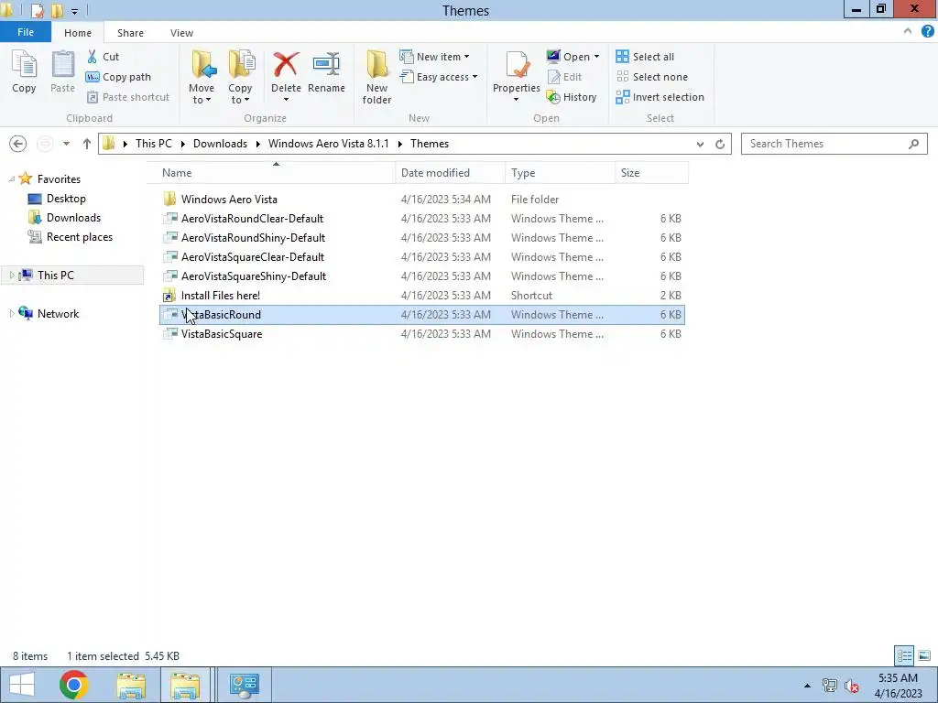Invert selection of files
The height and width of the screenshot is (703, 938).
(x=660, y=97)
